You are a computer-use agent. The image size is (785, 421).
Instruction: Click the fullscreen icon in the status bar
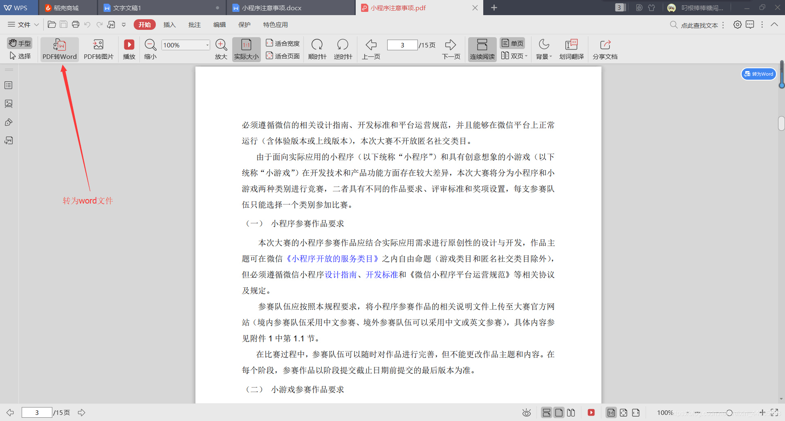tap(774, 412)
